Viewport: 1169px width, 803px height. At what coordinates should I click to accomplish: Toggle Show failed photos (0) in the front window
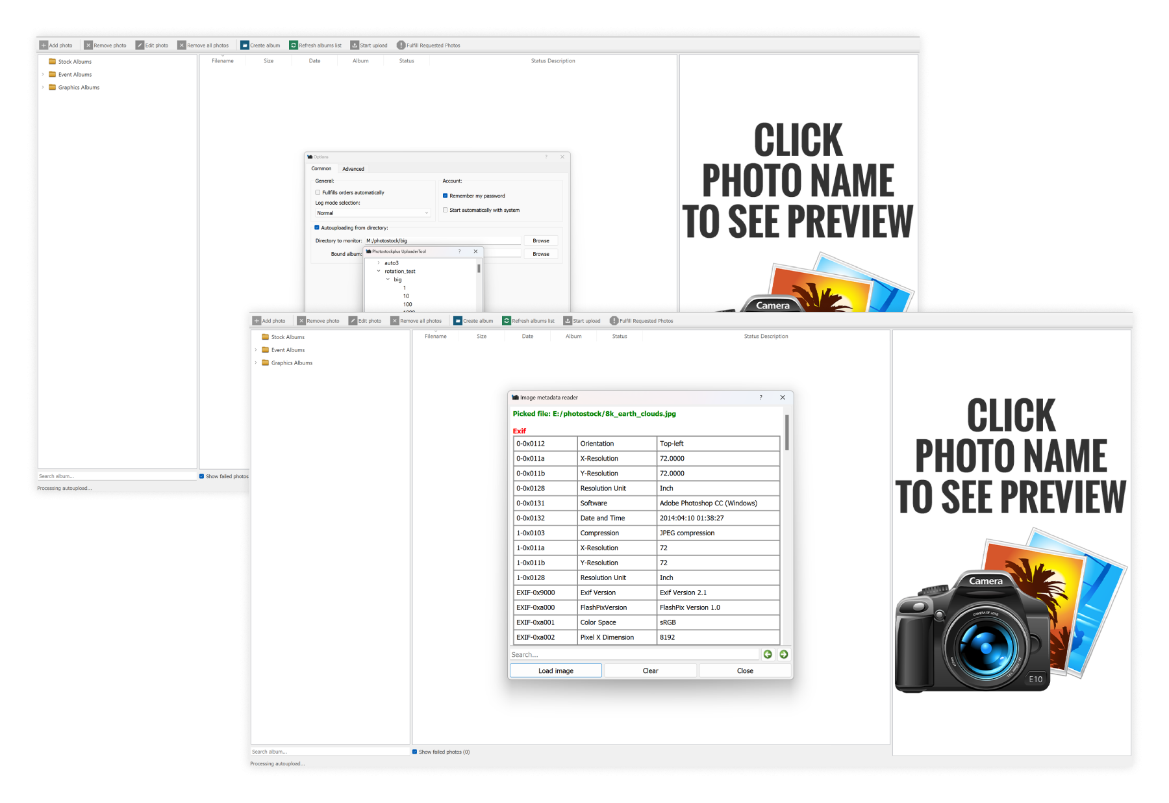coord(414,752)
